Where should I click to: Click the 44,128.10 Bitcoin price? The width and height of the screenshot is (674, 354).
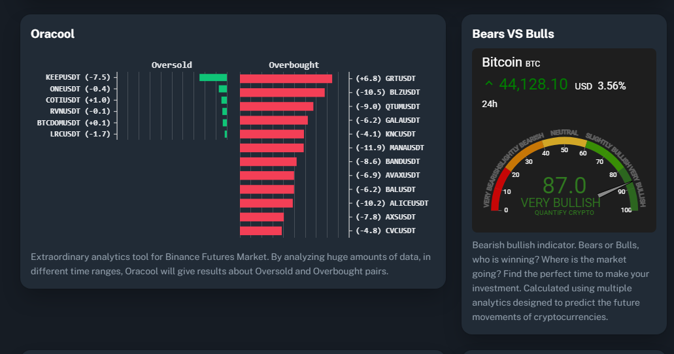[533, 84]
